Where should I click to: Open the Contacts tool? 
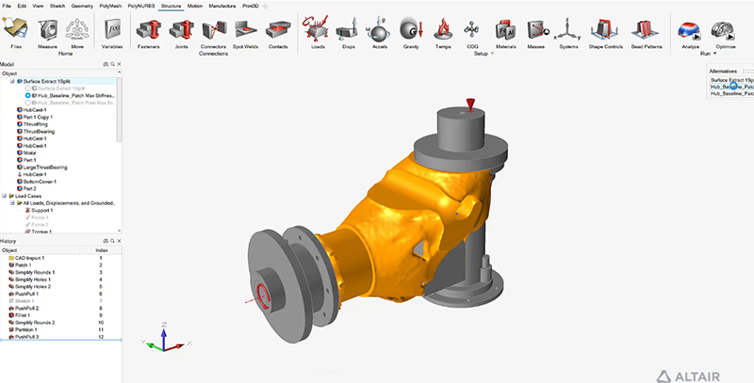[278, 34]
